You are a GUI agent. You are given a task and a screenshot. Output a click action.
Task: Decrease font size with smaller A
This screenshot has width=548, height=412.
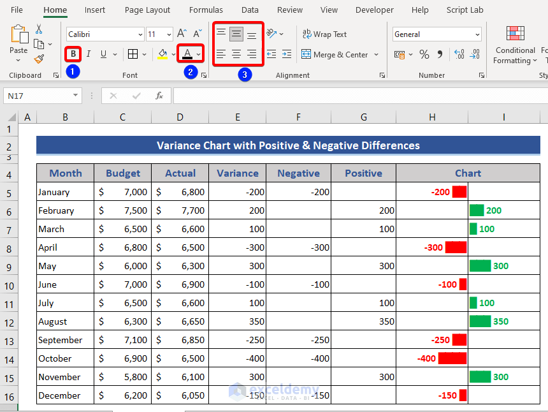point(198,34)
